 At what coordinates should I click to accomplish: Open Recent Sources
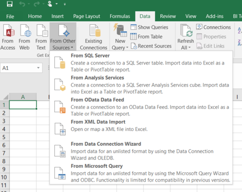pyautogui.click(x=151, y=46)
